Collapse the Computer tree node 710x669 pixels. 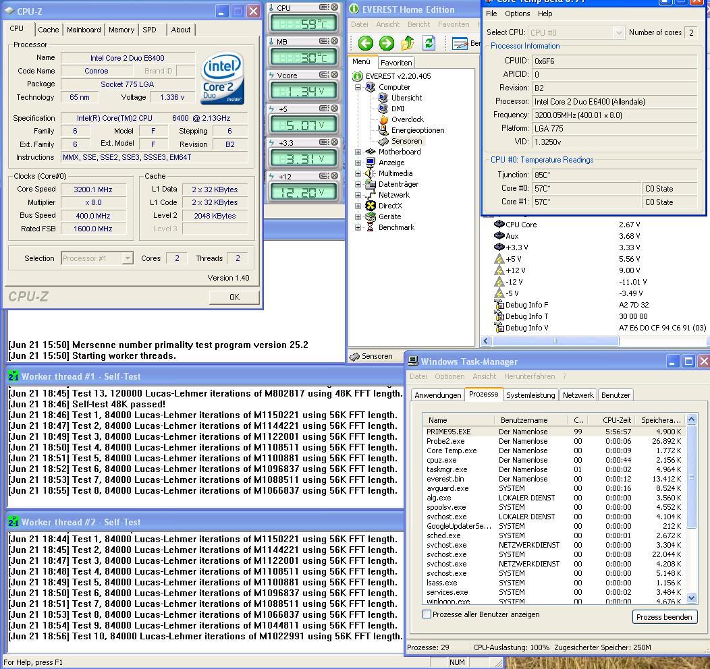[x=358, y=87]
